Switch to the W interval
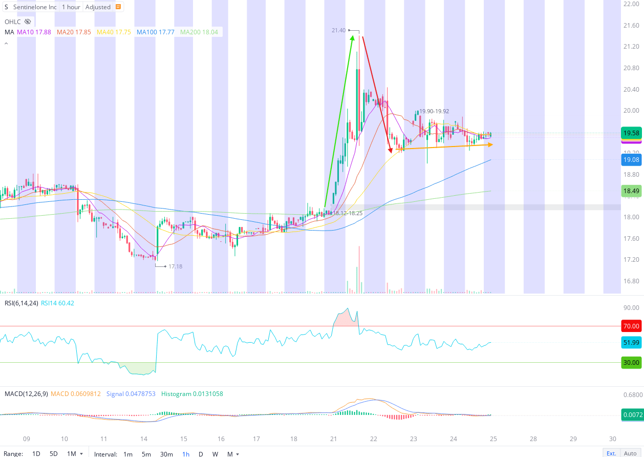The height and width of the screenshot is (457, 644). click(x=215, y=454)
